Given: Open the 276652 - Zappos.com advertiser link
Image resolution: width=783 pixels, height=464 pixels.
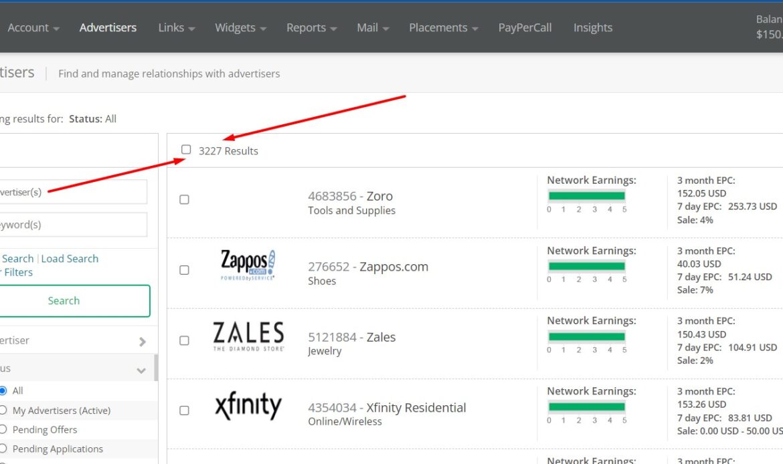Looking at the screenshot, I should [x=368, y=266].
